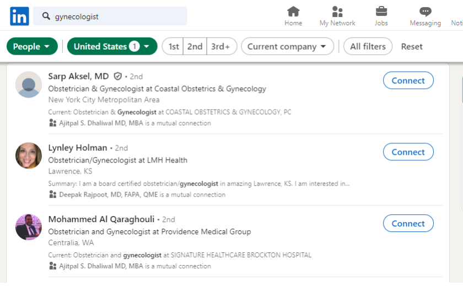Click headline 'Obstetrician and Gynecologist at Providence Medical Group'

[x=149, y=231]
